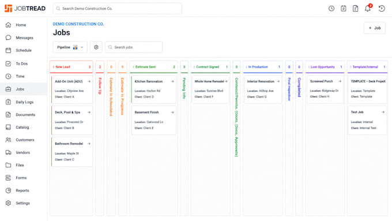Collapse the Contract Signed column
Image resolution: width=392 pixels, height=221 pixels.
pos(194,67)
